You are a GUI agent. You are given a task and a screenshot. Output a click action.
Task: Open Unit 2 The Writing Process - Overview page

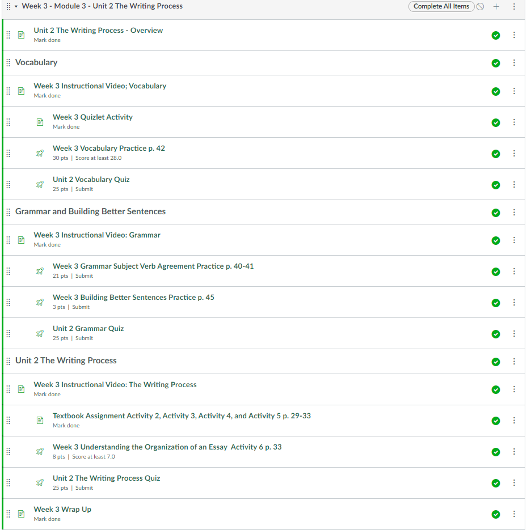click(x=98, y=31)
